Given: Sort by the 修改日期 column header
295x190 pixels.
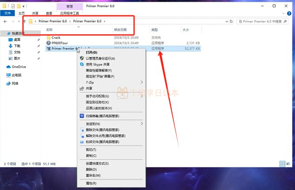Looking at the screenshot, I should (x=120, y=30).
